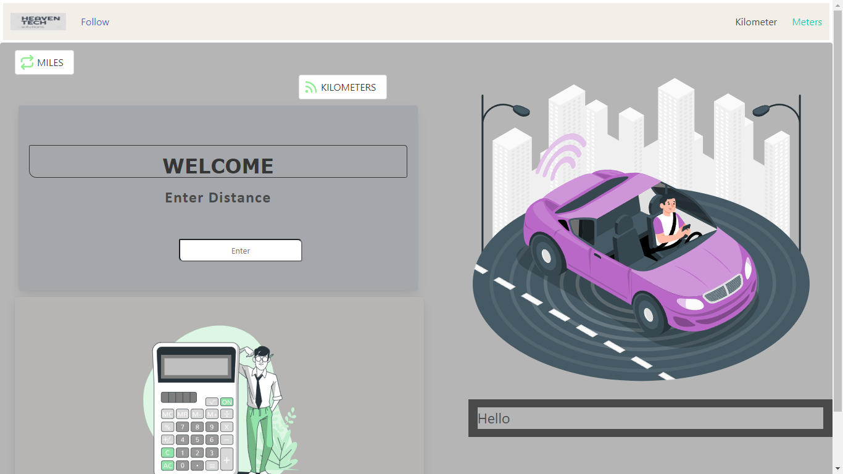Click the scrollbar down arrow
This screenshot has width=843, height=474.
pyautogui.click(x=837, y=468)
